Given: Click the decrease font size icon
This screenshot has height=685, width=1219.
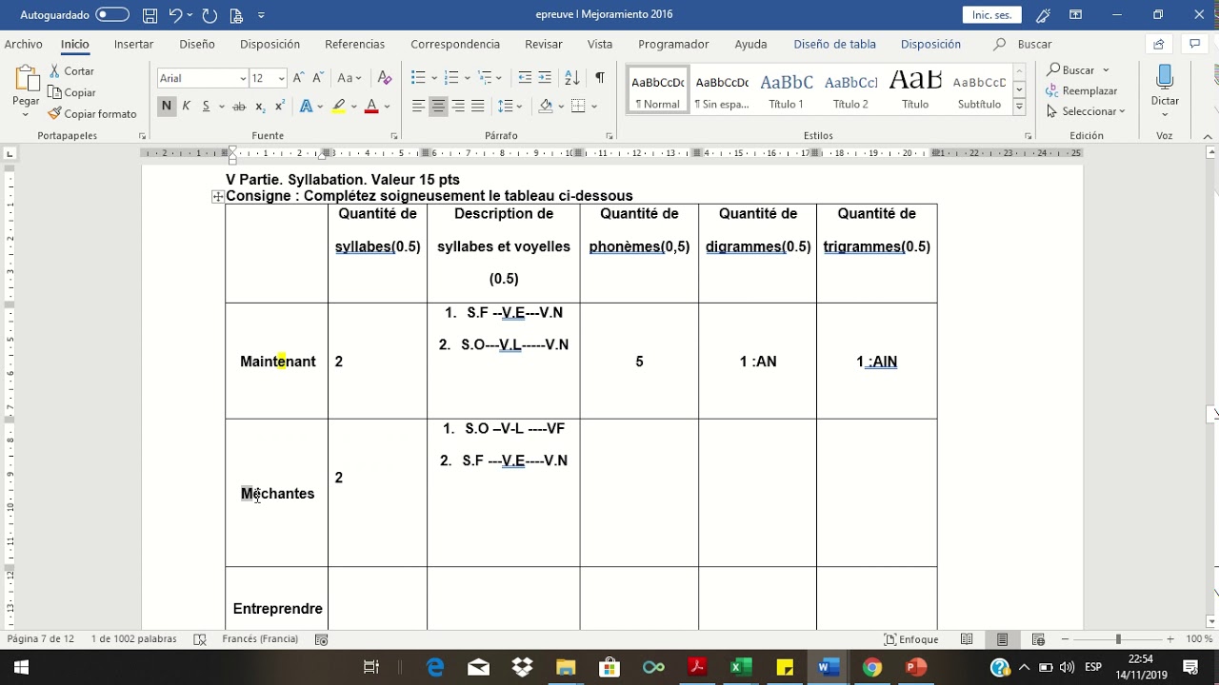Looking at the screenshot, I should click(x=320, y=78).
